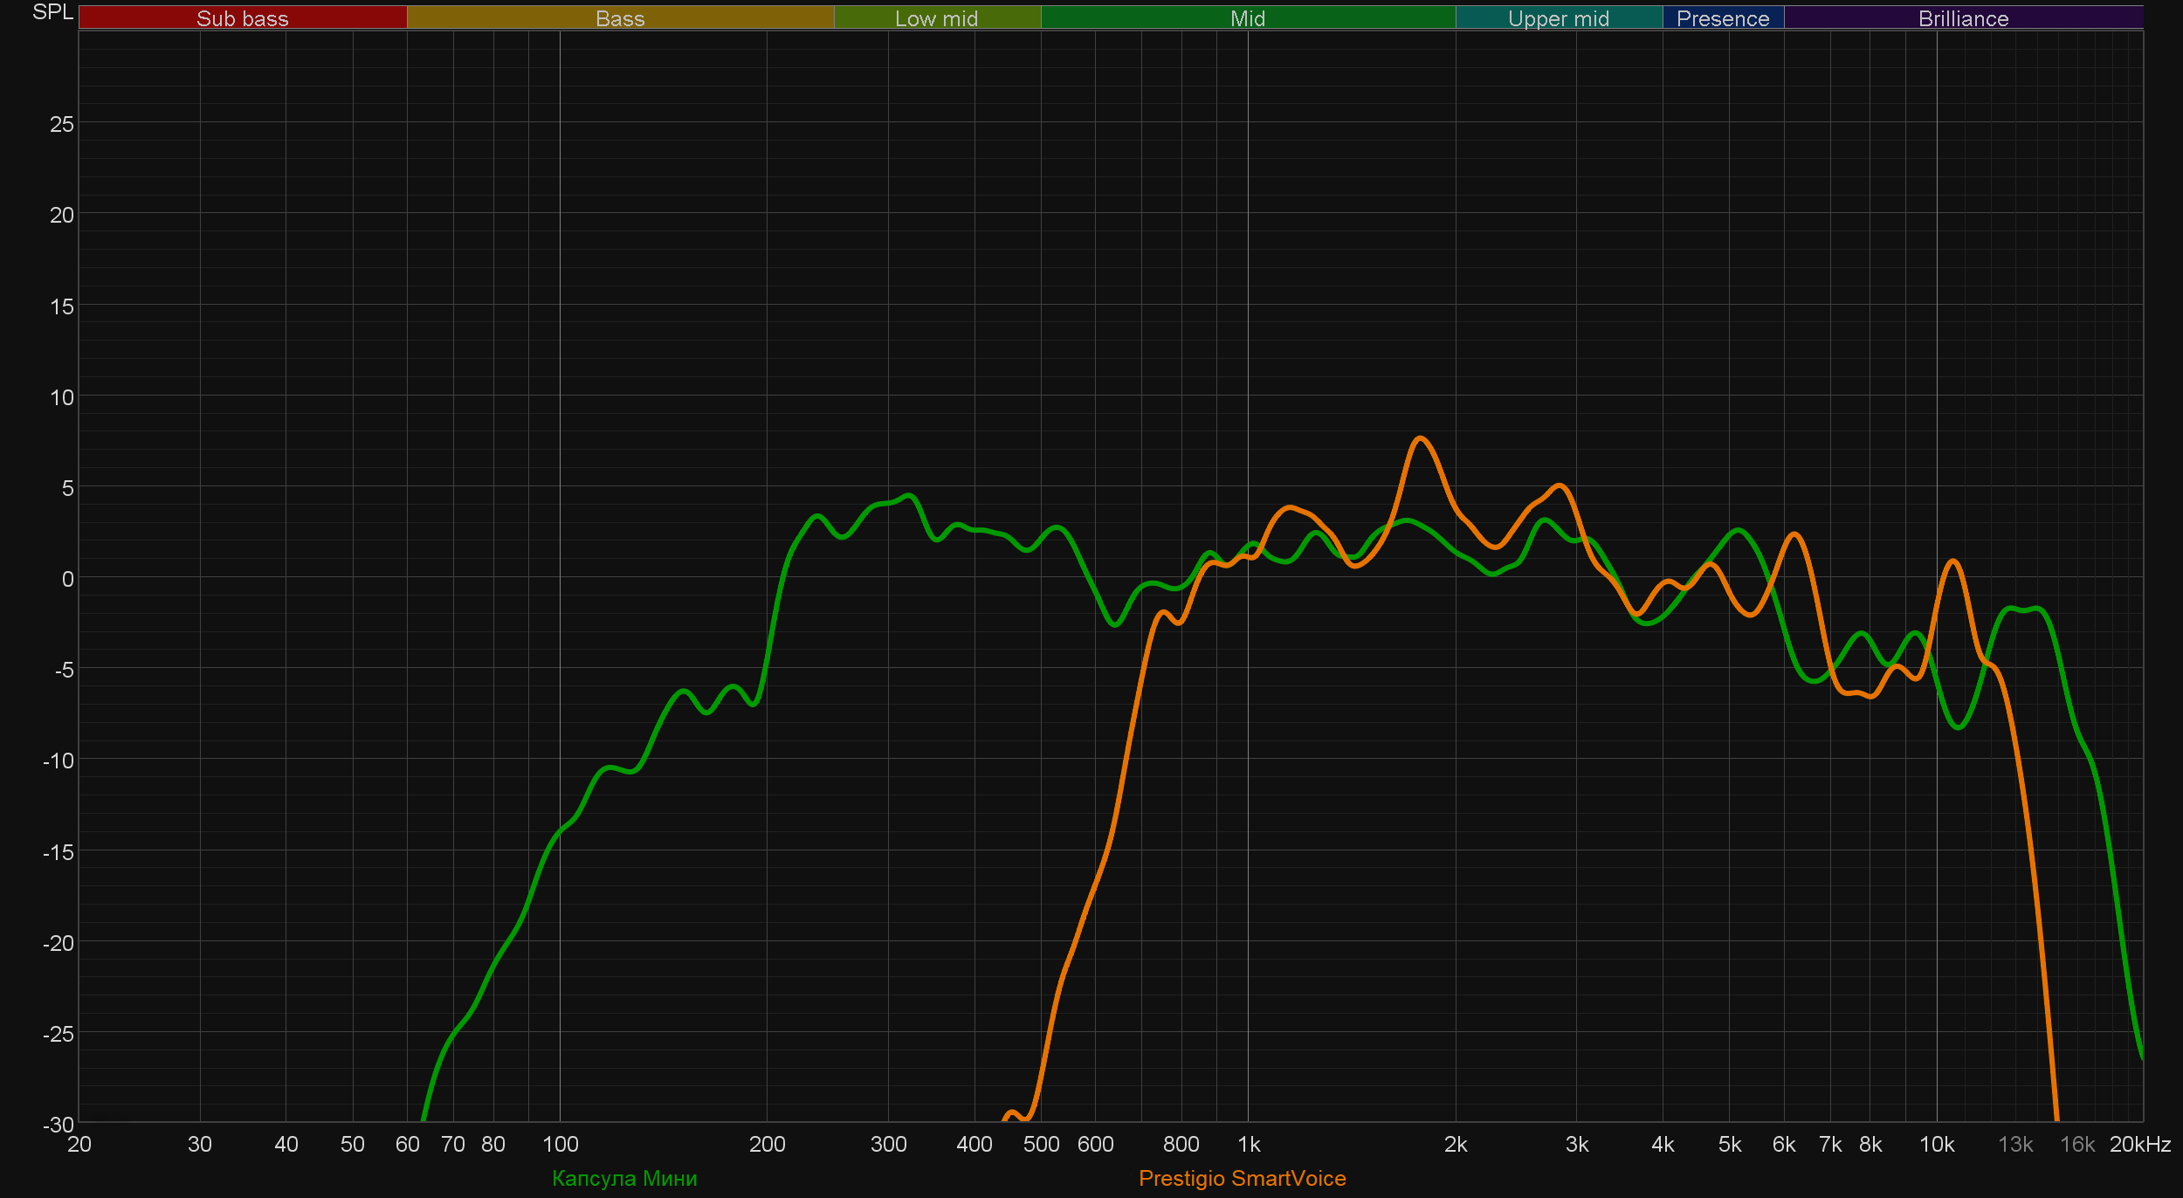Screen dimensions: 2183x1198
Task: Click the Upper mid band header
Action: pyautogui.click(x=1559, y=18)
